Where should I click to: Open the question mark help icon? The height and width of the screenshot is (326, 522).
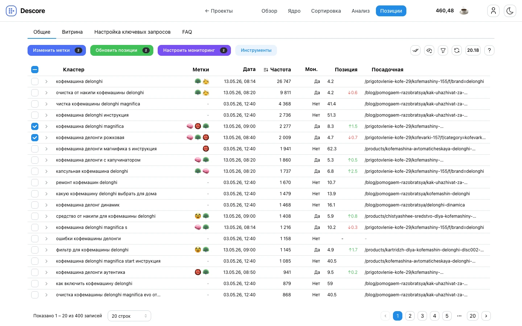click(489, 50)
